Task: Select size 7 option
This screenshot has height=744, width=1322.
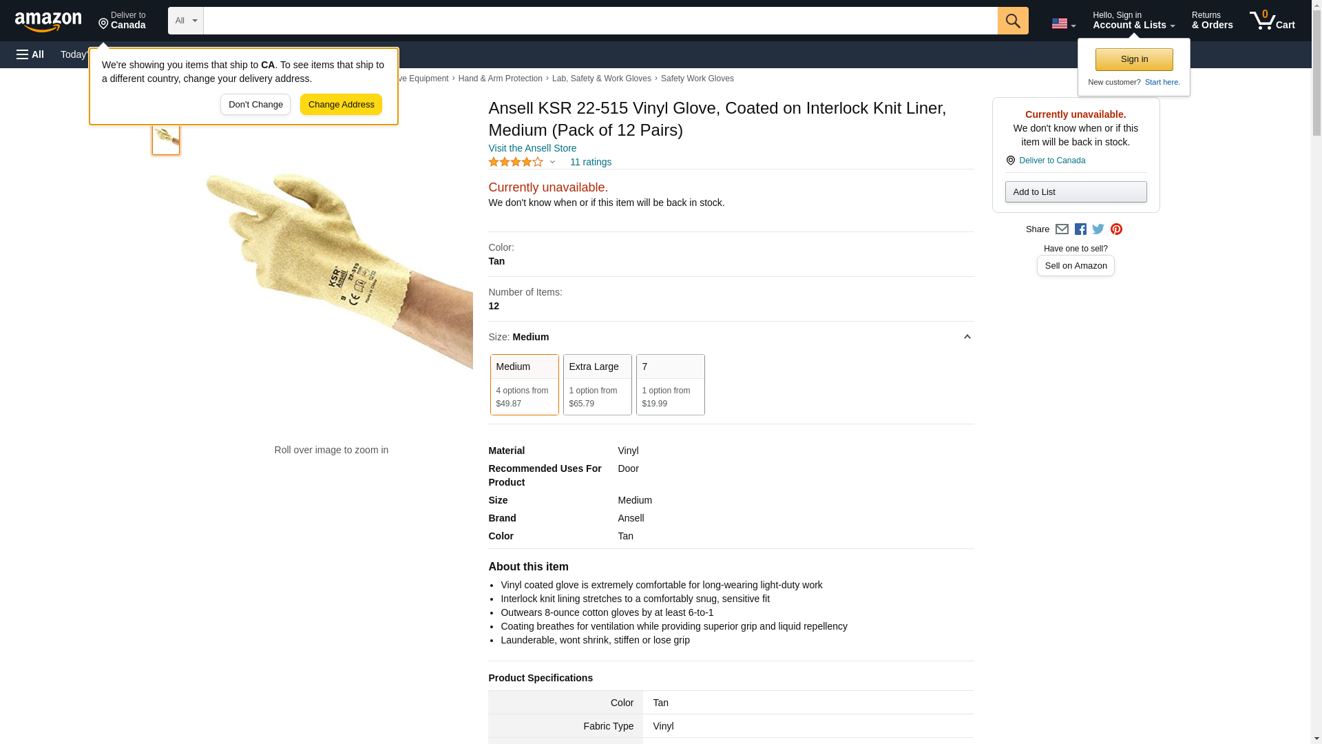Action: [670, 384]
